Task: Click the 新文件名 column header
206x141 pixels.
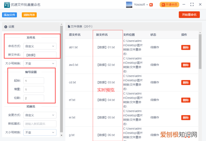Action: click(x=102, y=35)
